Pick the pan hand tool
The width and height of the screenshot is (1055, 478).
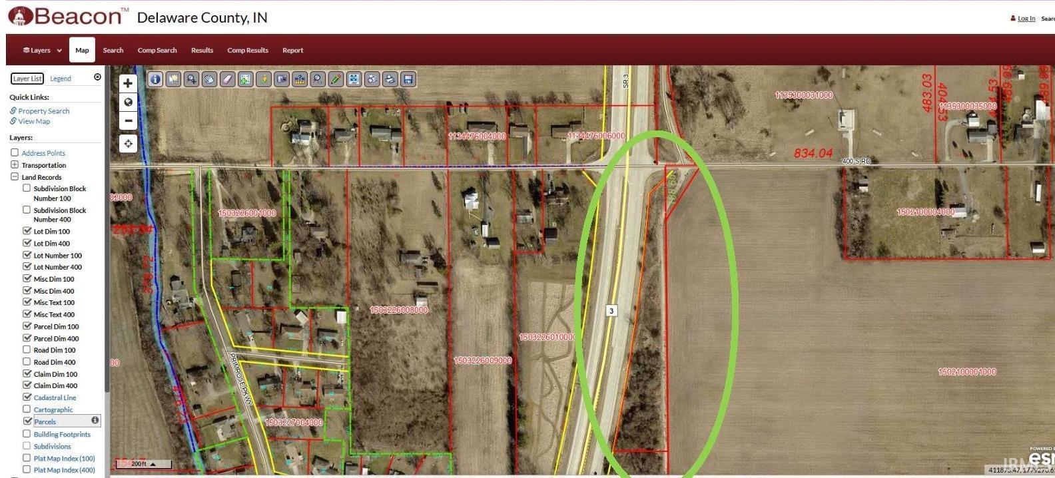pyautogui.click(x=209, y=79)
